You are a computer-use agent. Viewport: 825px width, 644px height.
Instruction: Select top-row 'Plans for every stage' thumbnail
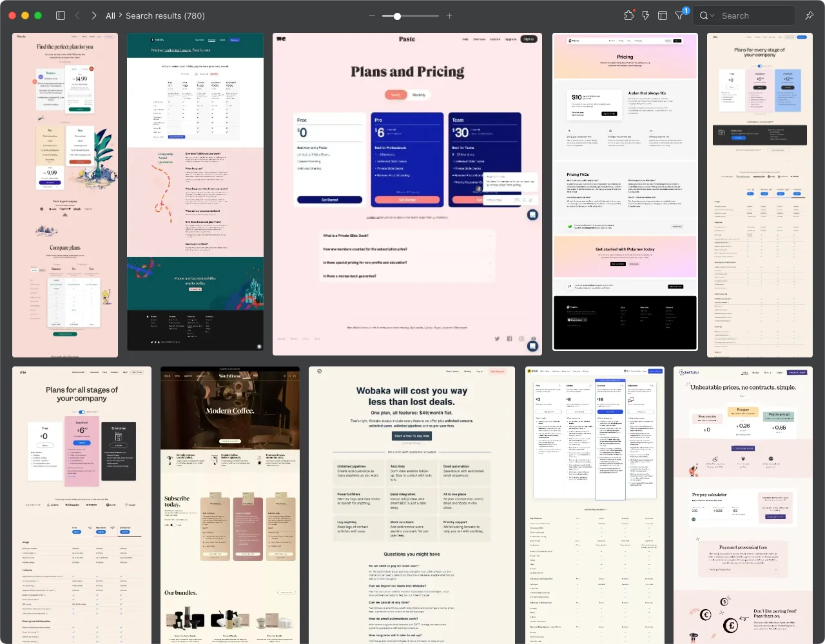pyautogui.click(x=760, y=195)
